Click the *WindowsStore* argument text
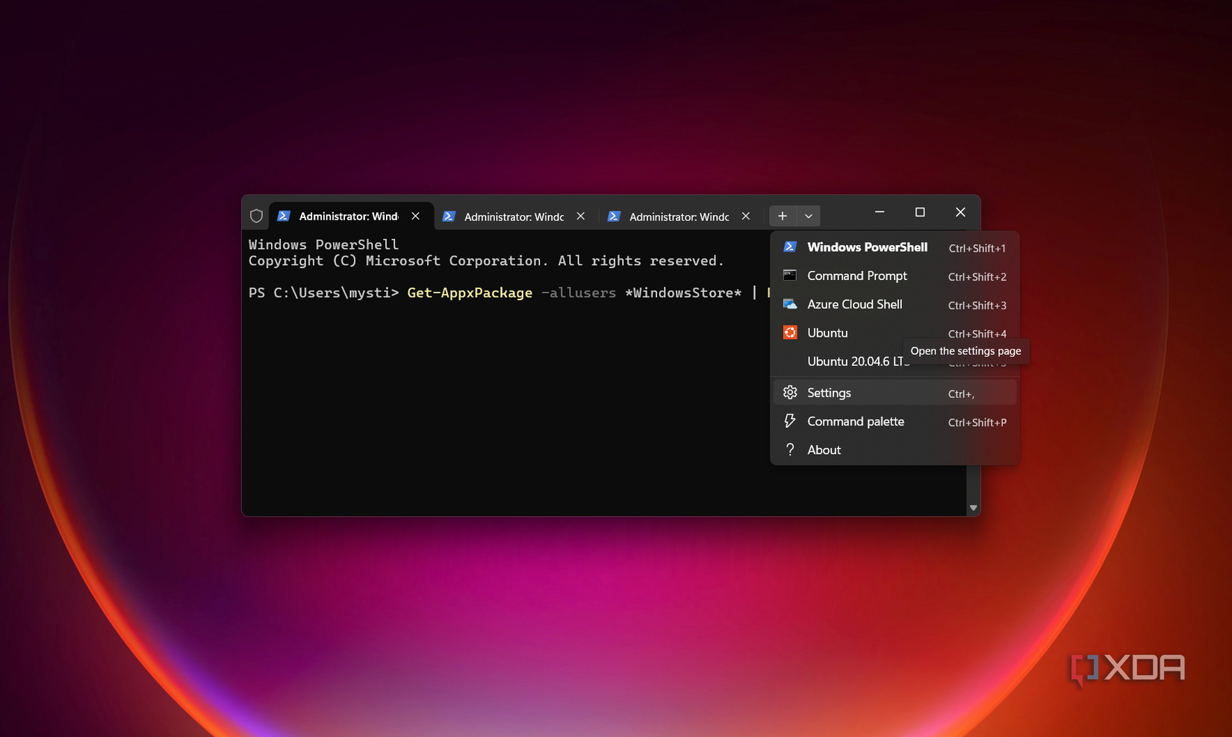The height and width of the screenshot is (737, 1232). pos(683,293)
